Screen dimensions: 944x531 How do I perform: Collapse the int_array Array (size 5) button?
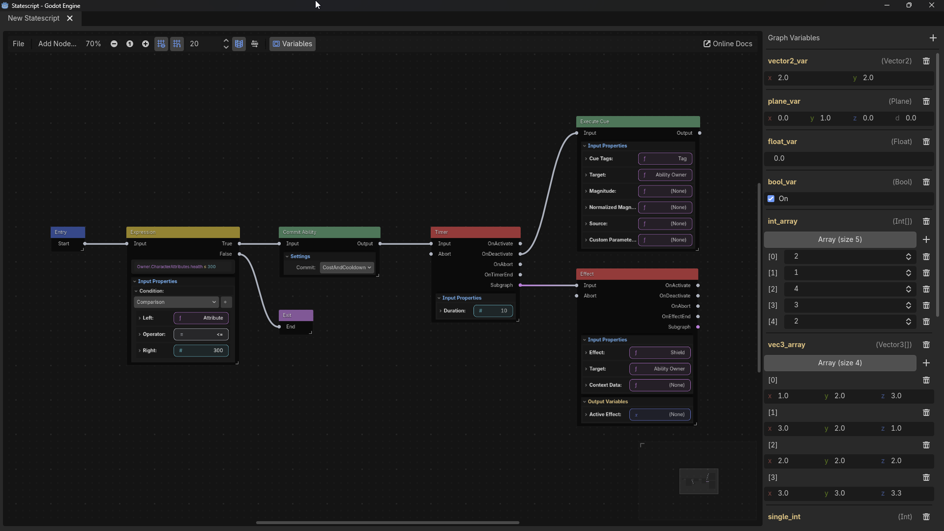pos(840,239)
